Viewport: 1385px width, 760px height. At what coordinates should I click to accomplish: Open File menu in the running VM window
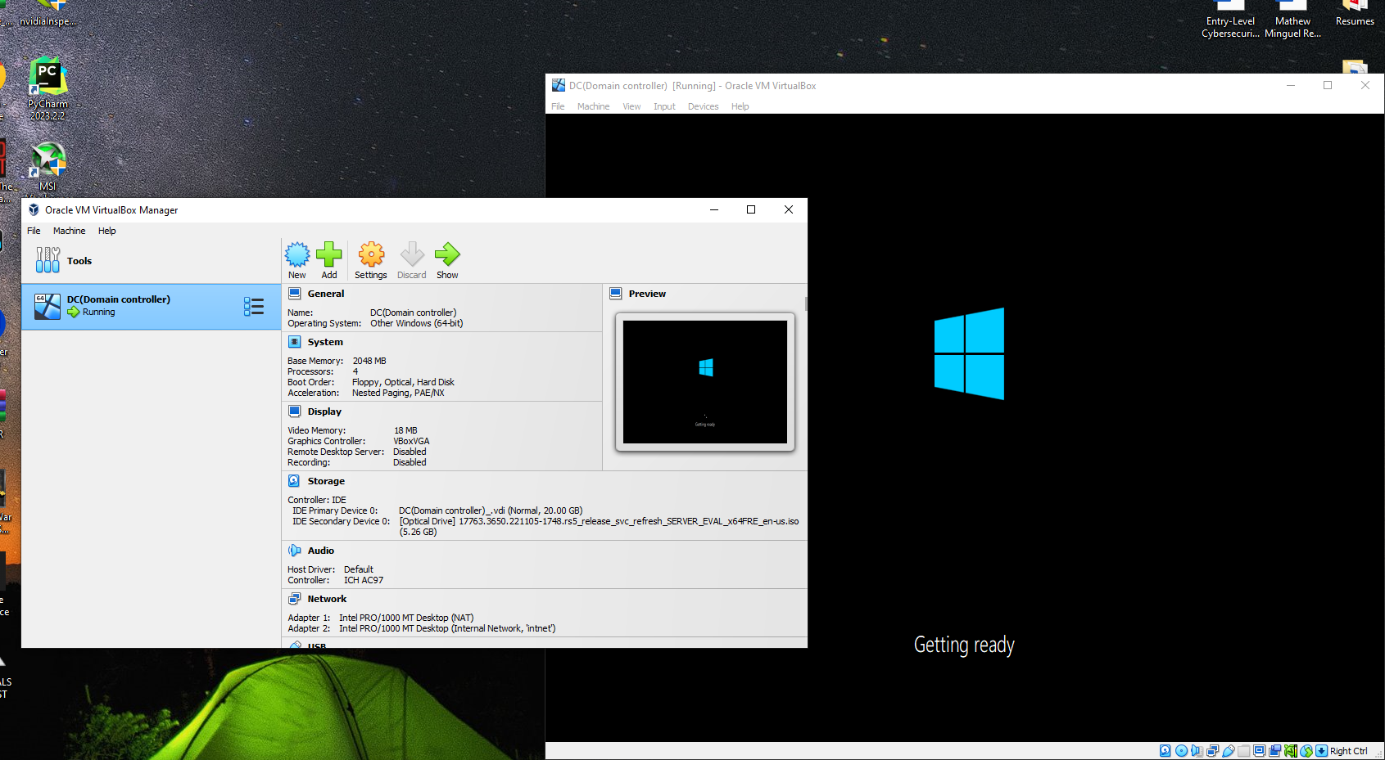558,106
